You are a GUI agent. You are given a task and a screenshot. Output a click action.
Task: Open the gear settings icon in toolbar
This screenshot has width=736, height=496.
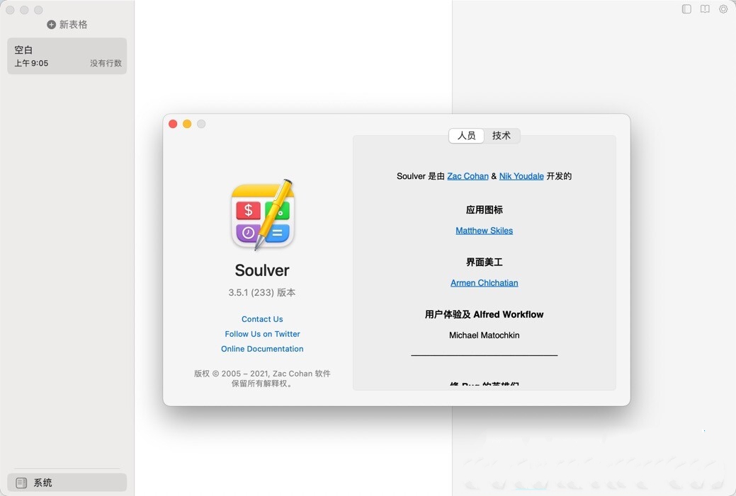coord(723,9)
